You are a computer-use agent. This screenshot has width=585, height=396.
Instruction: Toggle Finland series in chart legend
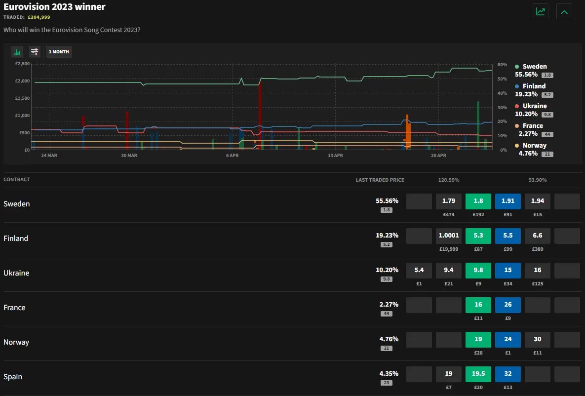(x=534, y=86)
